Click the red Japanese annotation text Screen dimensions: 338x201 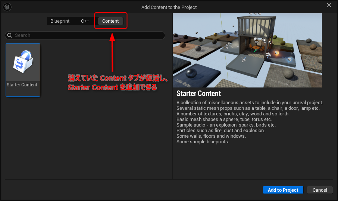pos(118,83)
